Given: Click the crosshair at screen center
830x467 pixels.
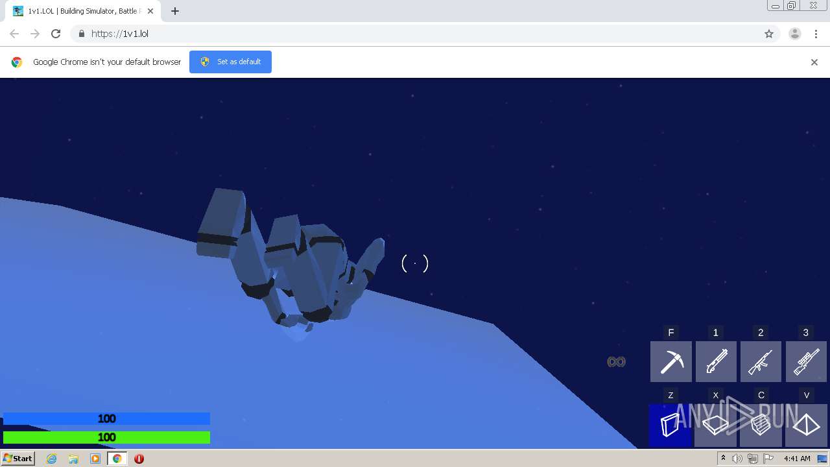Looking at the screenshot, I should (415, 263).
